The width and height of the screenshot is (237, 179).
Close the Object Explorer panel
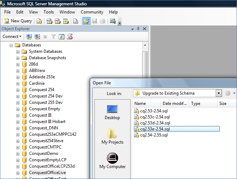(144, 29)
